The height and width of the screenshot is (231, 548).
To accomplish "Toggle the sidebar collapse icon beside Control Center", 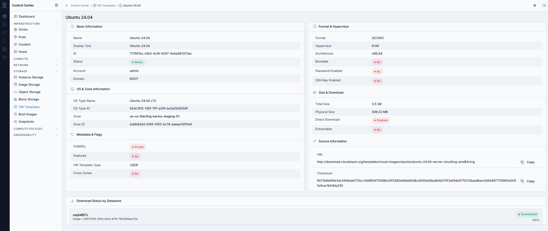I will pos(56,5).
